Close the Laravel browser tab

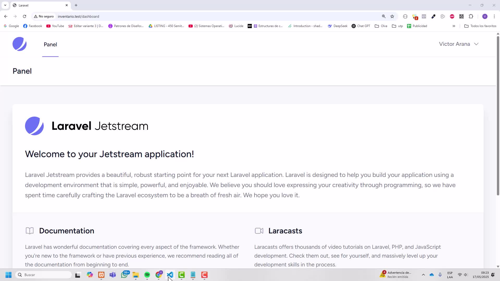click(x=66, y=5)
